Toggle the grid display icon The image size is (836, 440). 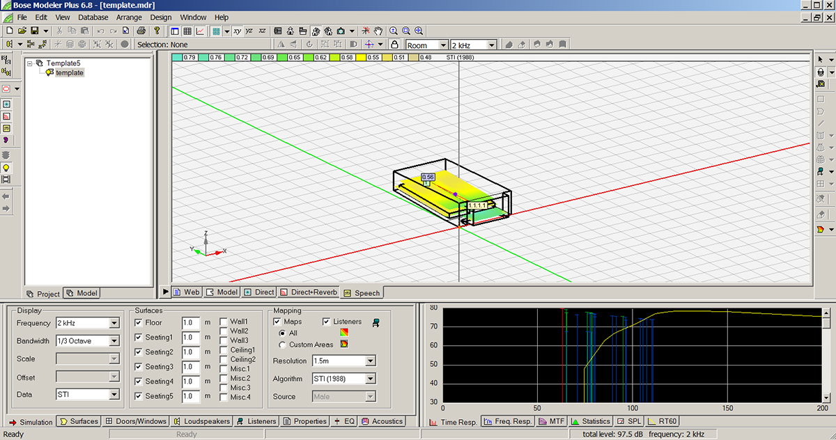[x=217, y=31]
